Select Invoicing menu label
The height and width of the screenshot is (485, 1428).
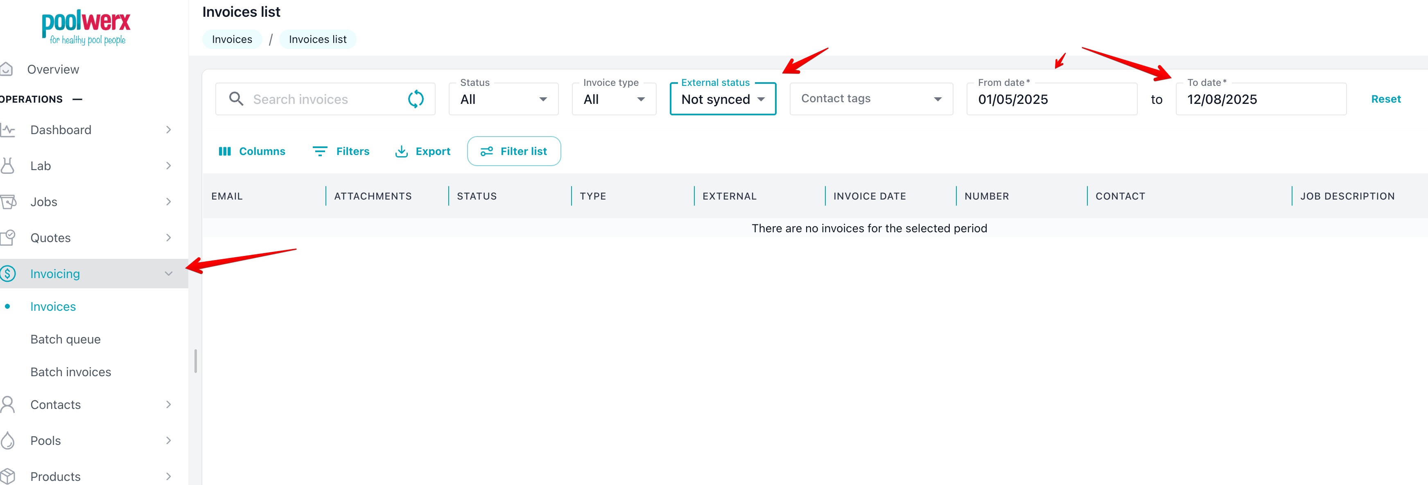55,274
